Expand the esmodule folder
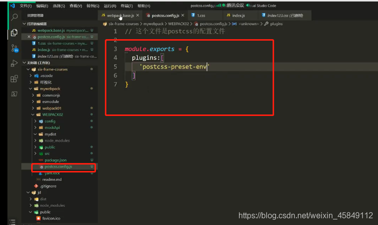 pyautogui.click(x=33, y=102)
